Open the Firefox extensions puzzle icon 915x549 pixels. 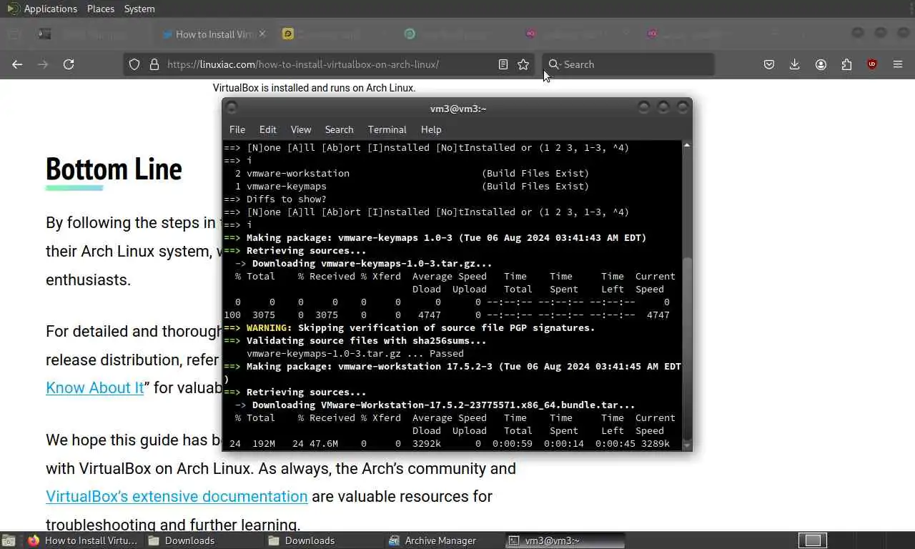[846, 64]
